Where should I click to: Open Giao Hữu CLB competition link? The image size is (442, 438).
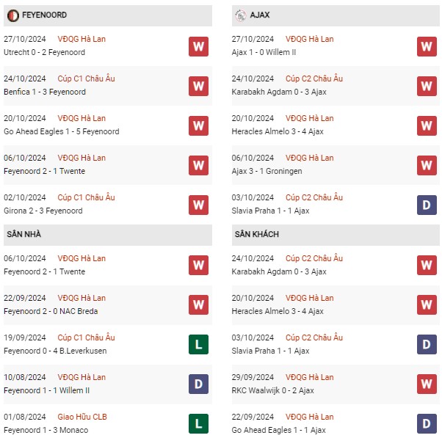pyautogui.click(x=82, y=417)
